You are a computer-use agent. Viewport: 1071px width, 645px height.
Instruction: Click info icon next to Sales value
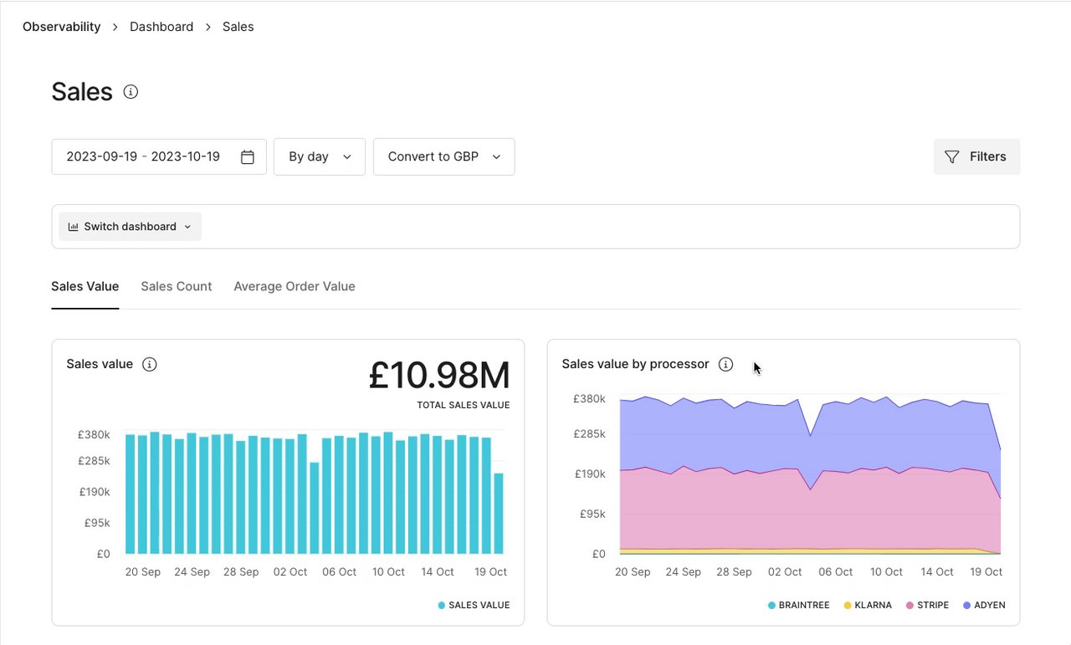[x=150, y=364]
